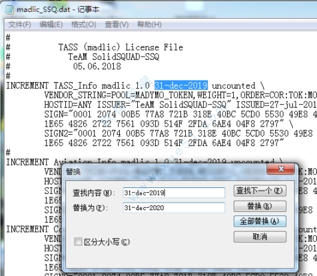Click the INCREMENT TASS_Info line start
Screen dimensions: 317x276
click(x=27, y=85)
